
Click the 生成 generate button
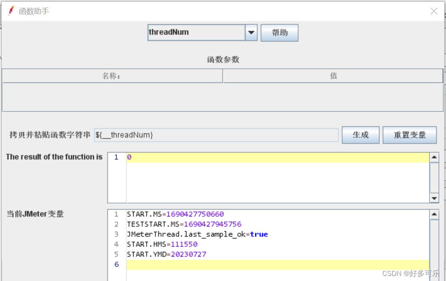tap(360, 135)
